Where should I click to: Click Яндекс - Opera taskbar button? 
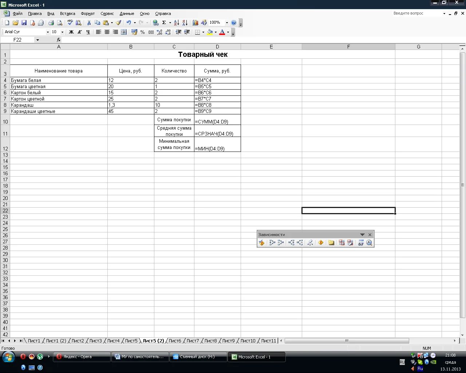(82, 357)
